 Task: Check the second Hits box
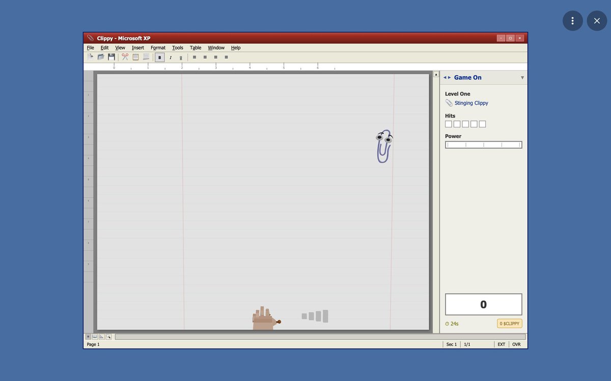(457, 124)
